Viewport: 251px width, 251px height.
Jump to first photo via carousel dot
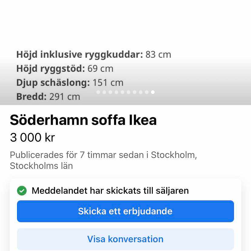98,92
